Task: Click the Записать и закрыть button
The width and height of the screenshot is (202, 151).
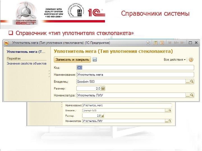Action: pyautogui.click(x=72, y=60)
